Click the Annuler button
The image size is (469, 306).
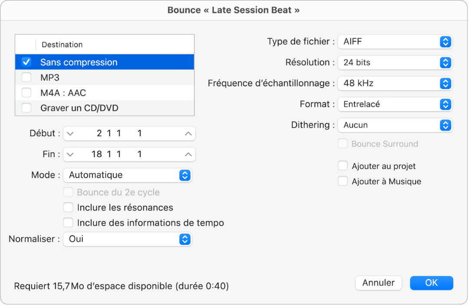[x=378, y=283]
